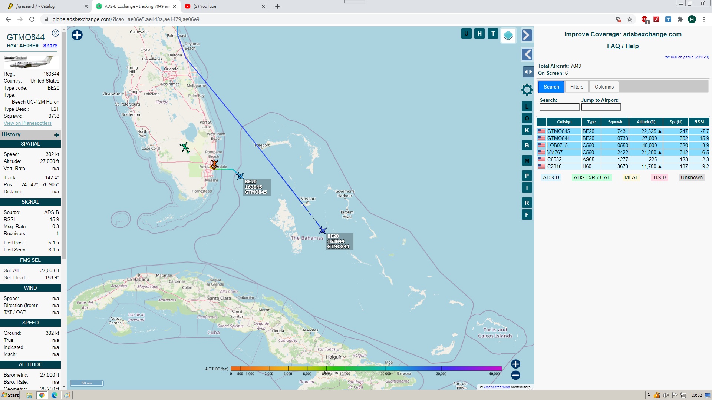Screen dimensions: 712x400
Task: Open the FAQ / Help link
Action: [x=623, y=46]
